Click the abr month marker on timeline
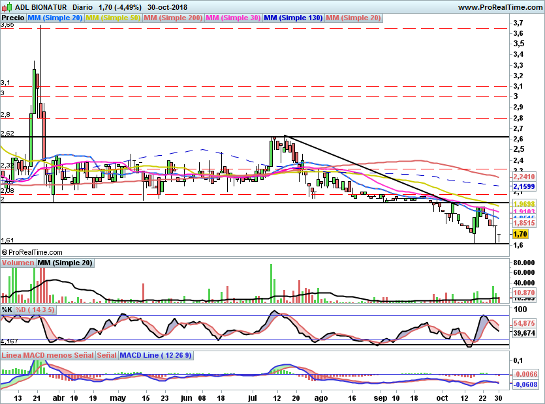545x404 pixels. (x=59, y=398)
